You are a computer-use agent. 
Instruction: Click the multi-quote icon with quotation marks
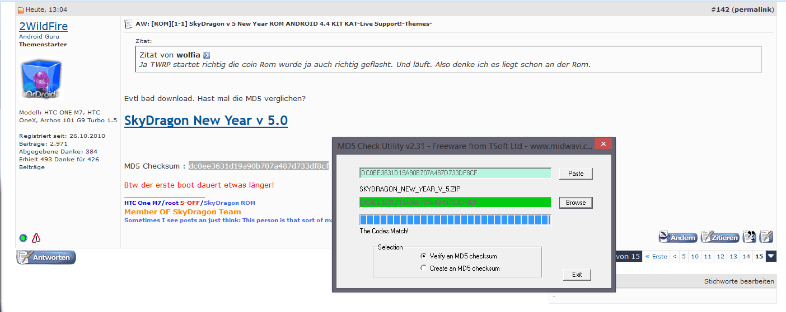point(749,237)
